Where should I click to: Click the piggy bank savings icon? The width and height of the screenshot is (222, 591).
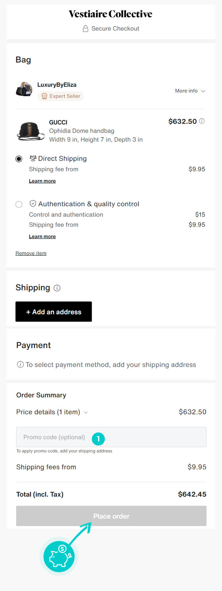click(59, 556)
